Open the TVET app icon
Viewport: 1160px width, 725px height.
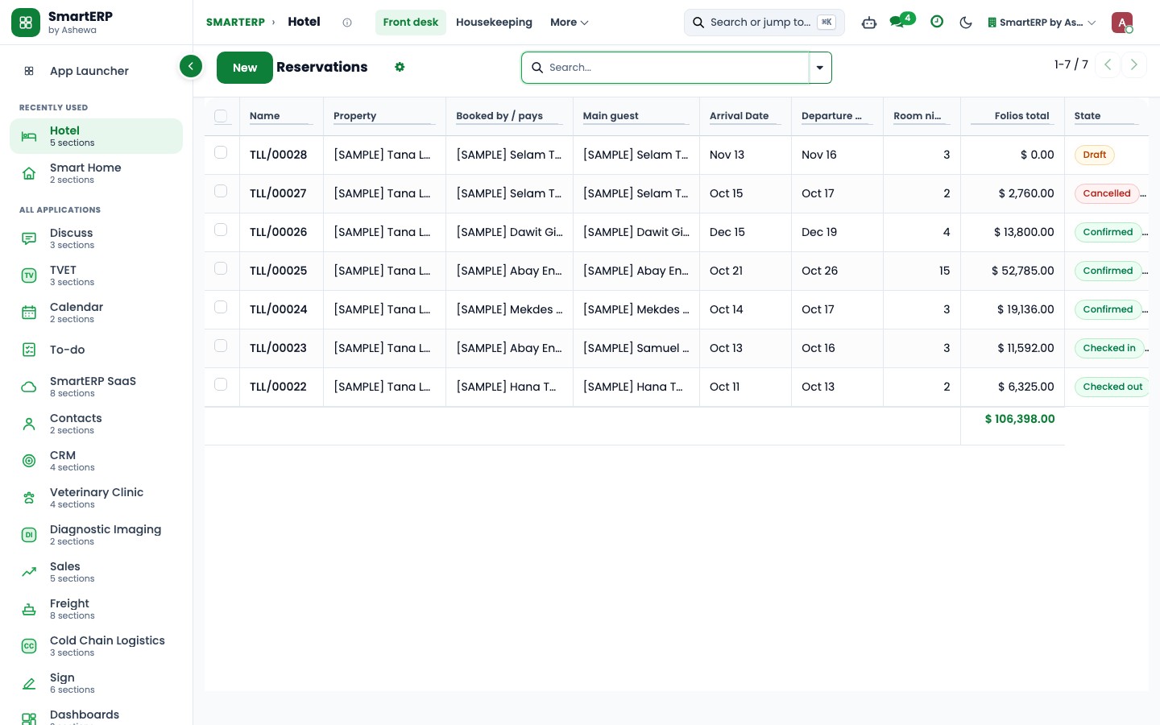coord(29,275)
